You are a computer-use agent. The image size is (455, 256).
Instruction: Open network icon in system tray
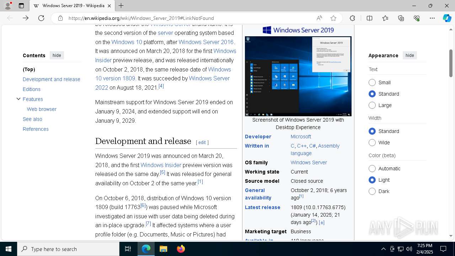tap(401, 249)
